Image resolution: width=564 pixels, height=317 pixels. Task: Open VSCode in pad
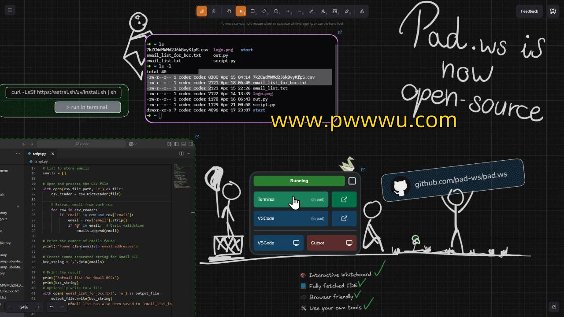click(x=291, y=218)
